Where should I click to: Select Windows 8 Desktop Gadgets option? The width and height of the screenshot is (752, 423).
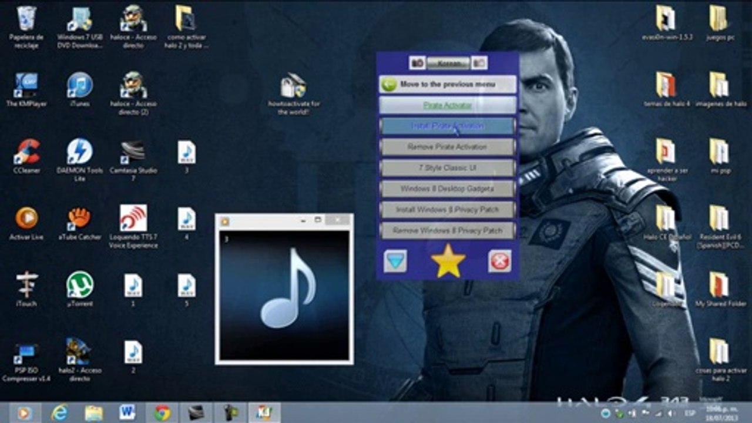tap(448, 189)
